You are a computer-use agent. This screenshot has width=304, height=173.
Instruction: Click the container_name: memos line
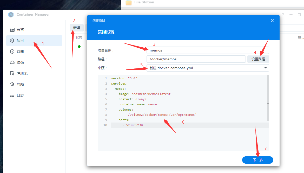138,105
